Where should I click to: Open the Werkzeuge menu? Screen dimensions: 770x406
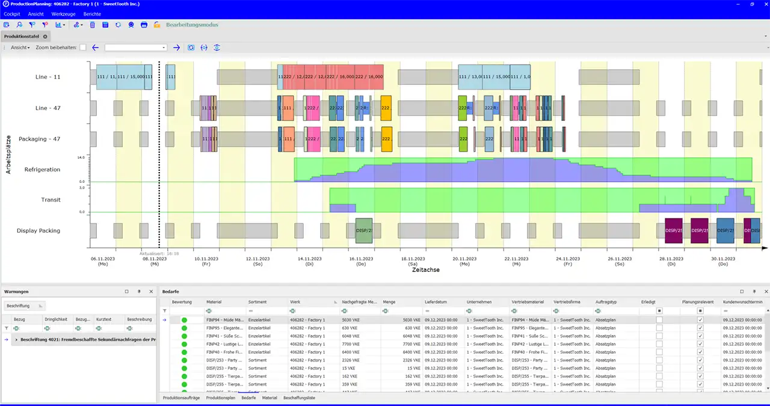[63, 13]
